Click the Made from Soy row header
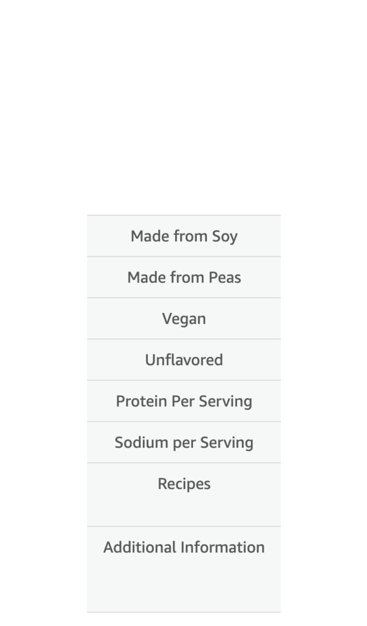Viewport: 367px width, 626px height. click(184, 236)
